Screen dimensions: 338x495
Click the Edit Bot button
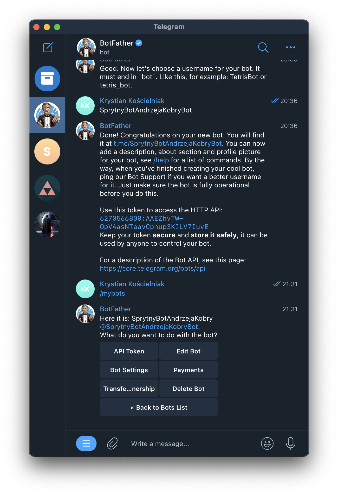(x=188, y=351)
